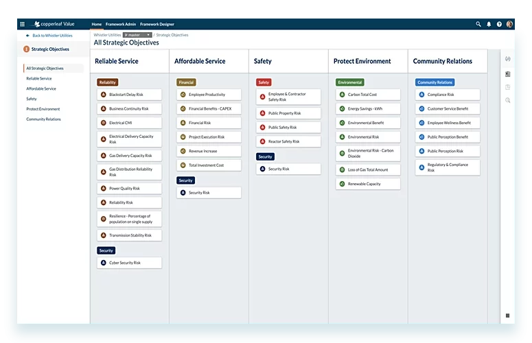Click the Security tag under Affordable Service
Image resolution: width=532 pixels, height=343 pixels.
[x=185, y=180]
